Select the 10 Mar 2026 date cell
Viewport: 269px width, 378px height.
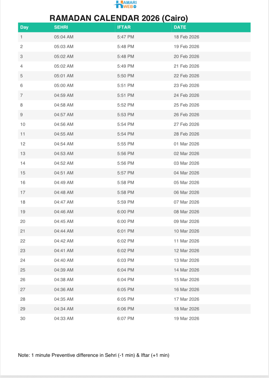pos(186,231)
